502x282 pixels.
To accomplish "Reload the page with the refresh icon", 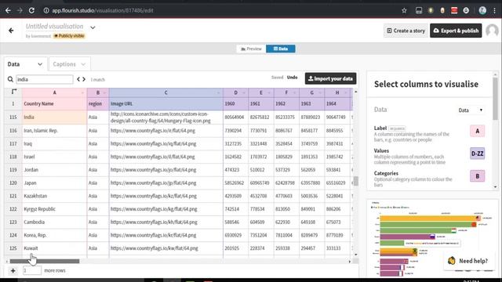I will pyautogui.click(x=31, y=10).
